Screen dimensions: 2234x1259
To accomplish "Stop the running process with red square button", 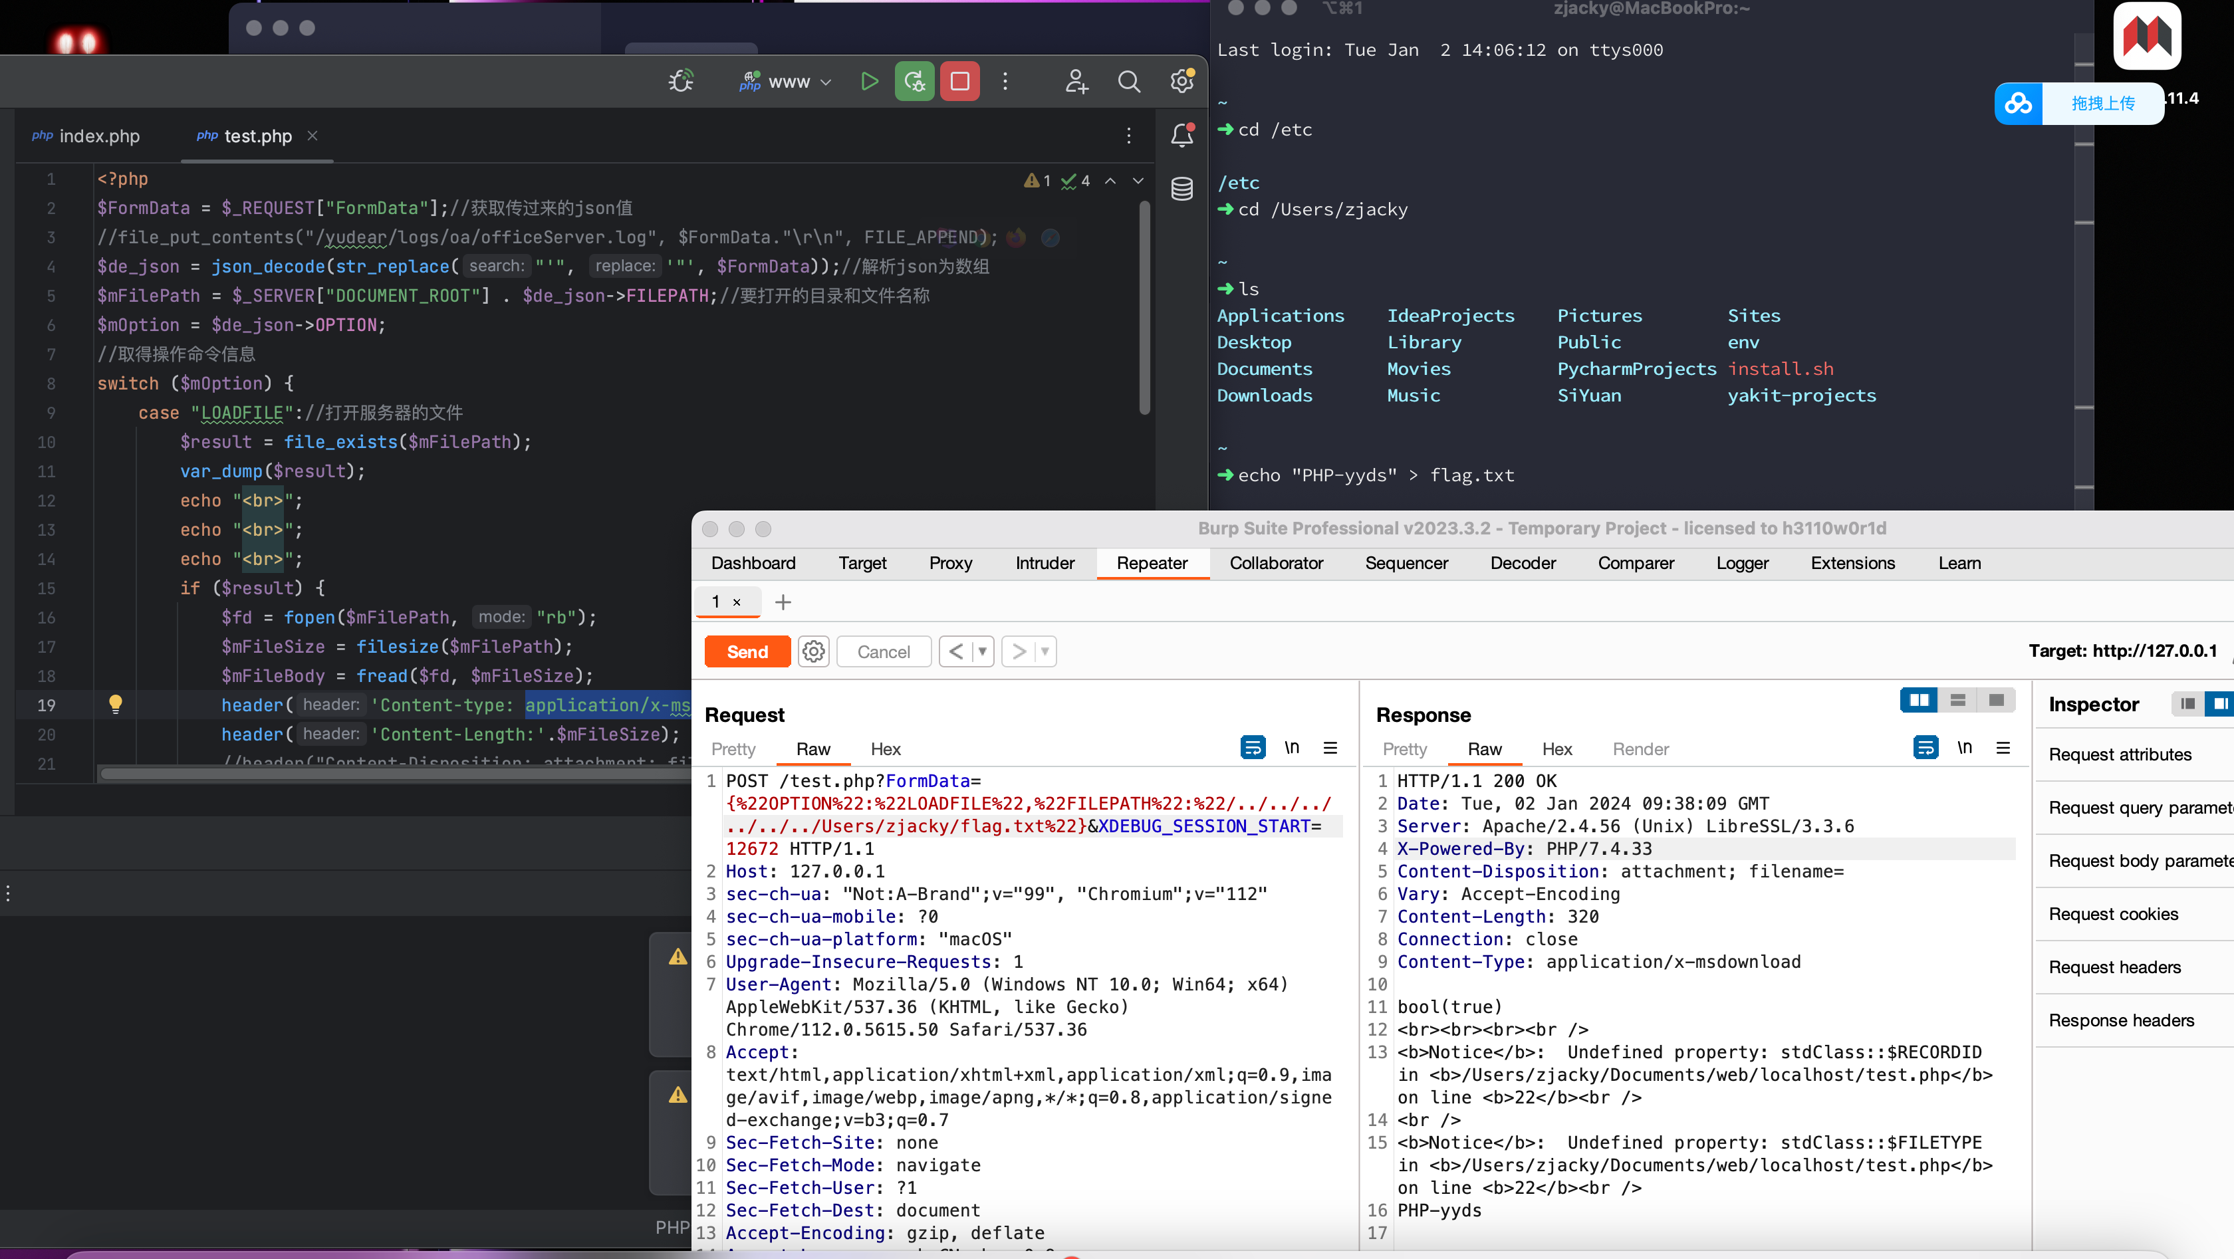I will click(960, 82).
